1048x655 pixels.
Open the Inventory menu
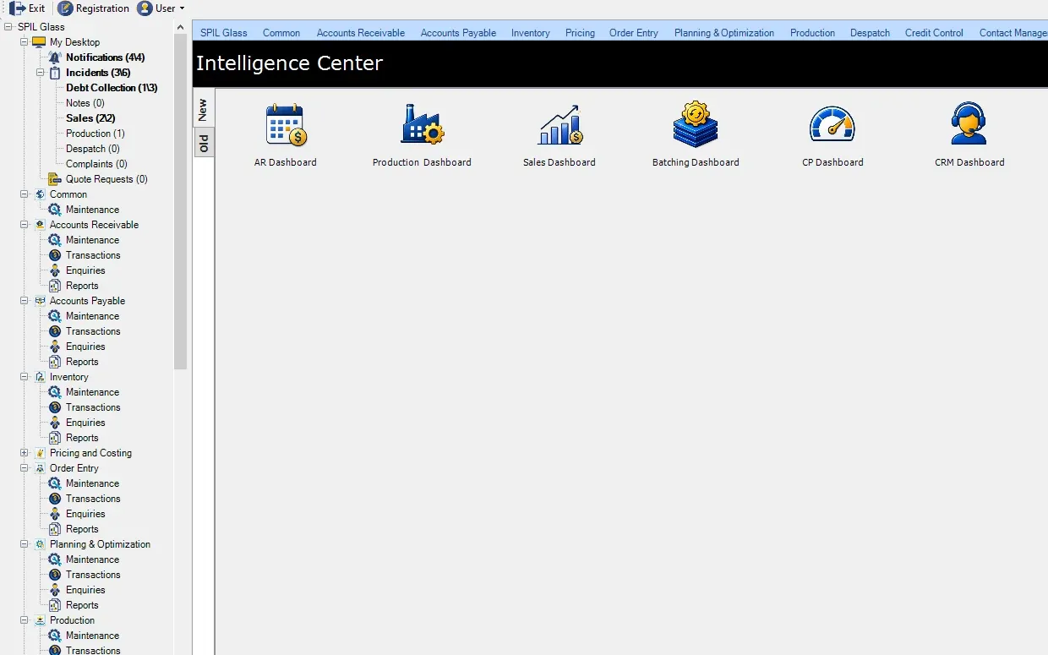coord(531,33)
